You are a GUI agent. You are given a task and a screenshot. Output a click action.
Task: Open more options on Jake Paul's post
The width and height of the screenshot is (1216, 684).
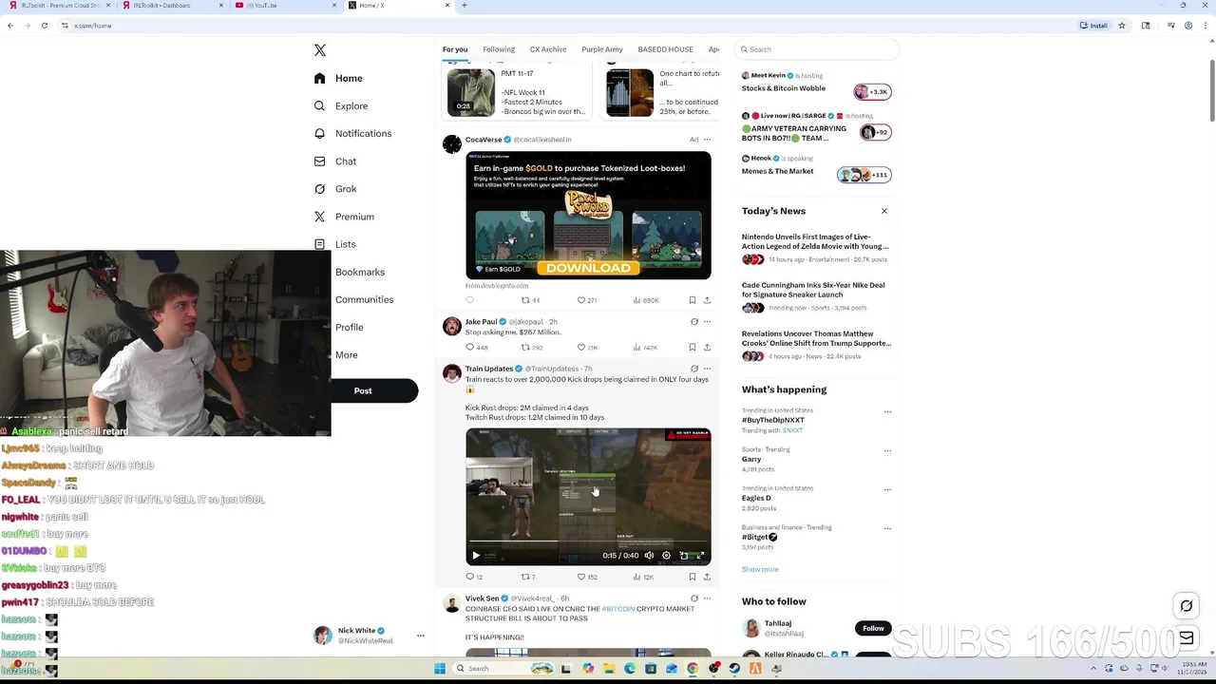tap(707, 322)
